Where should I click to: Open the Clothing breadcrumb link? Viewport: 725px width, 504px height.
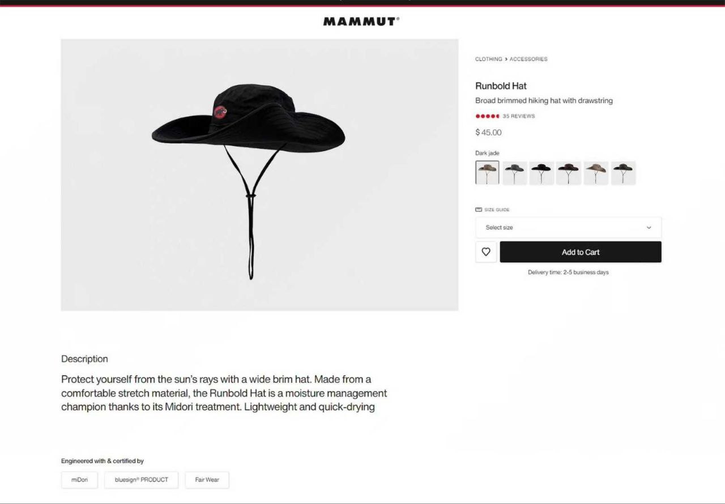click(488, 59)
